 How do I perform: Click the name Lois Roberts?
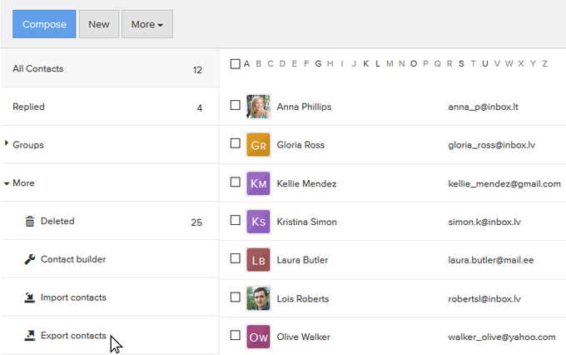303,298
